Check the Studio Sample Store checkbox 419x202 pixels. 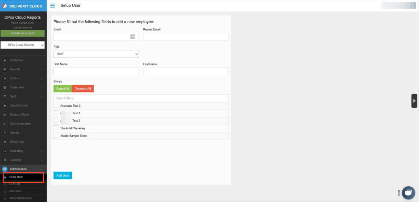click(x=56, y=136)
